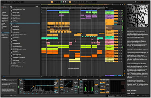Enable Draw Mode pencil icon
The image size is (151, 98).
click(134, 2)
